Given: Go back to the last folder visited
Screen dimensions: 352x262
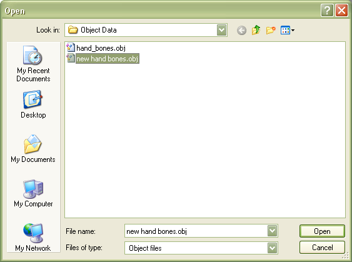Looking at the screenshot, I should (x=241, y=30).
